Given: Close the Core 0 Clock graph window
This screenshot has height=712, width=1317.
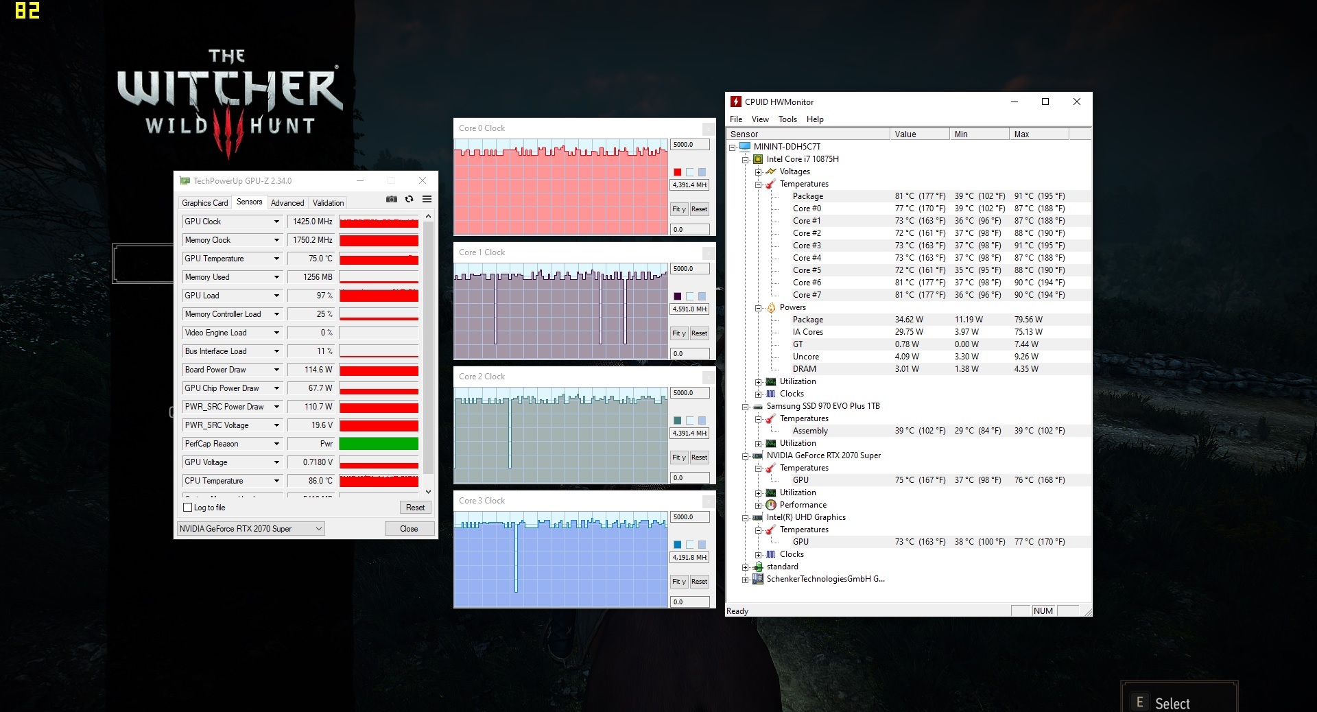Looking at the screenshot, I should point(709,128).
